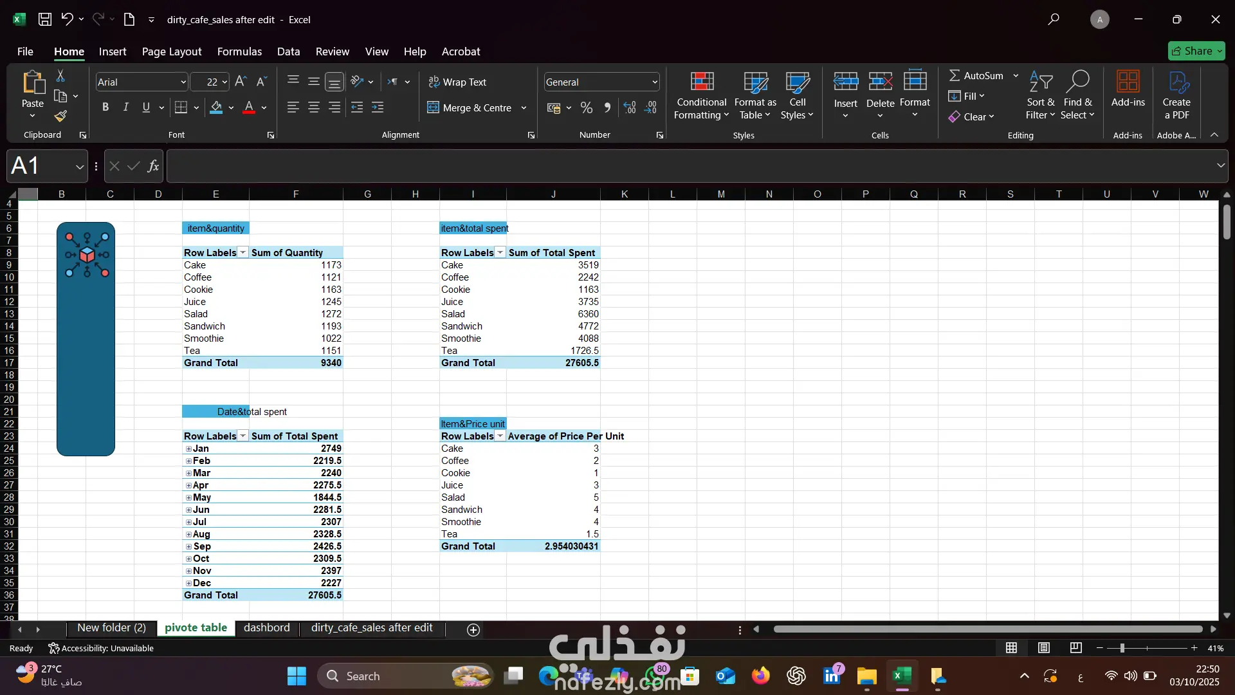Decrease font size with the smaller A
This screenshot has width=1235, height=695.
coord(261,82)
